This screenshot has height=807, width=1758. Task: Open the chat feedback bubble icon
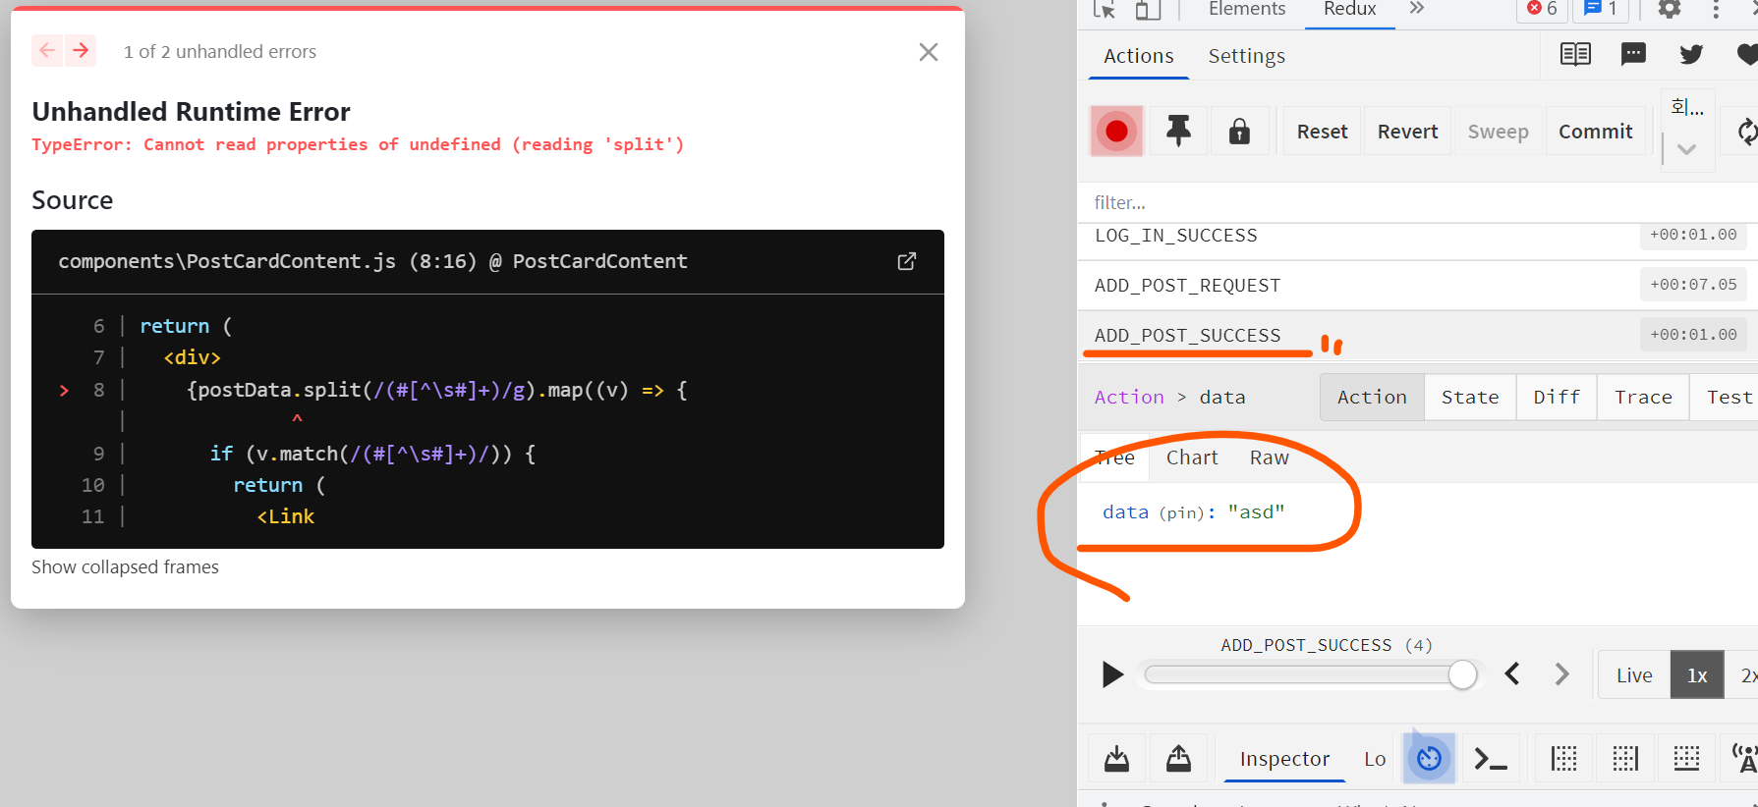tap(1633, 54)
